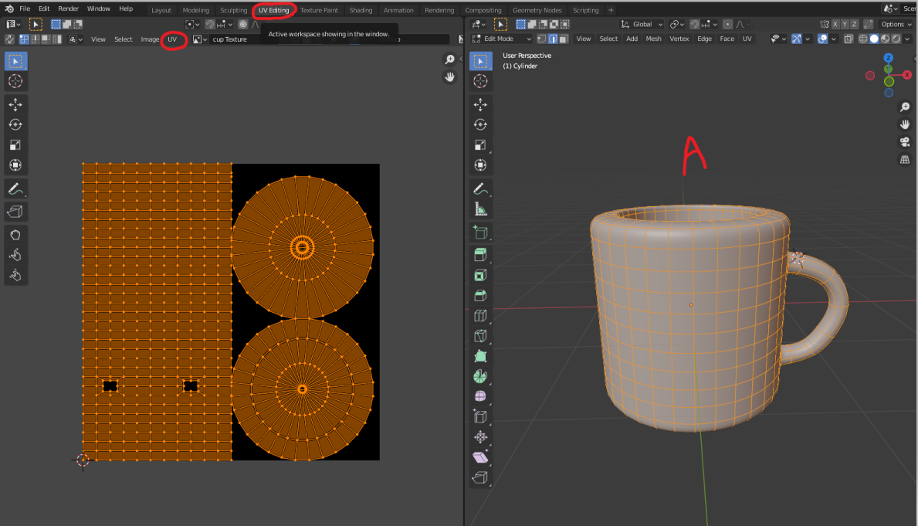Select the Loop Cut tool
The image size is (918, 526).
[480, 315]
